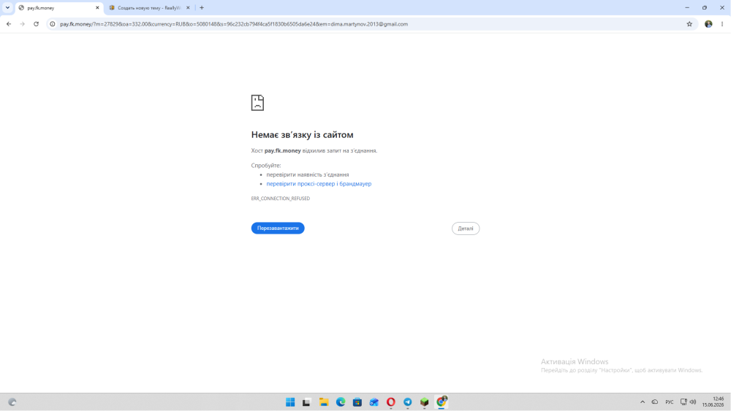Switch to the Создать новую тему tab
The width and height of the screenshot is (731, 411).
click(x=150, y=8)
